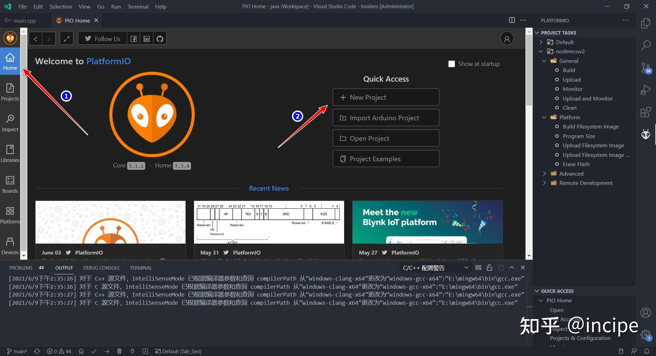Click Synchronize Changes icon in status bar

37,351
